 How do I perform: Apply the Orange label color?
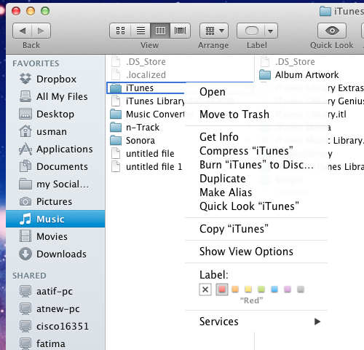tap(235, 289)
